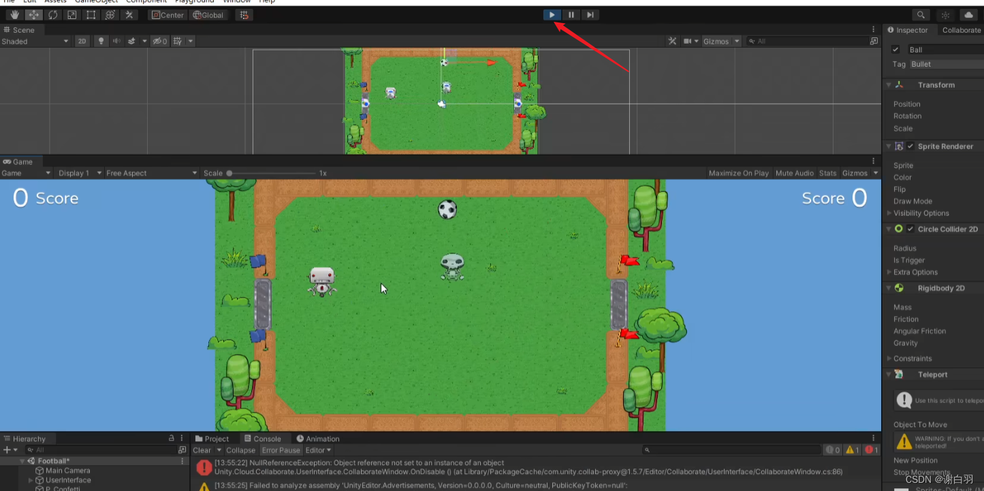This screenshot has width=984, height=491.
Task: Switch to the Animation tab
Action: 318,439
